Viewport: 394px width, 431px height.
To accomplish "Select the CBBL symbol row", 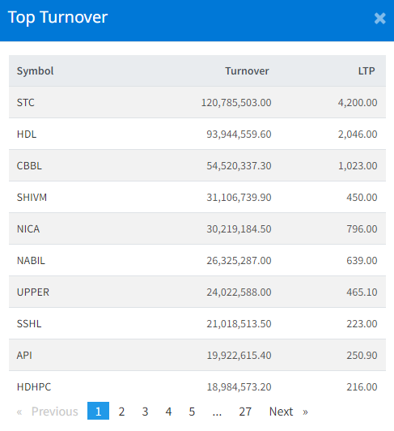I will (197, 166).
